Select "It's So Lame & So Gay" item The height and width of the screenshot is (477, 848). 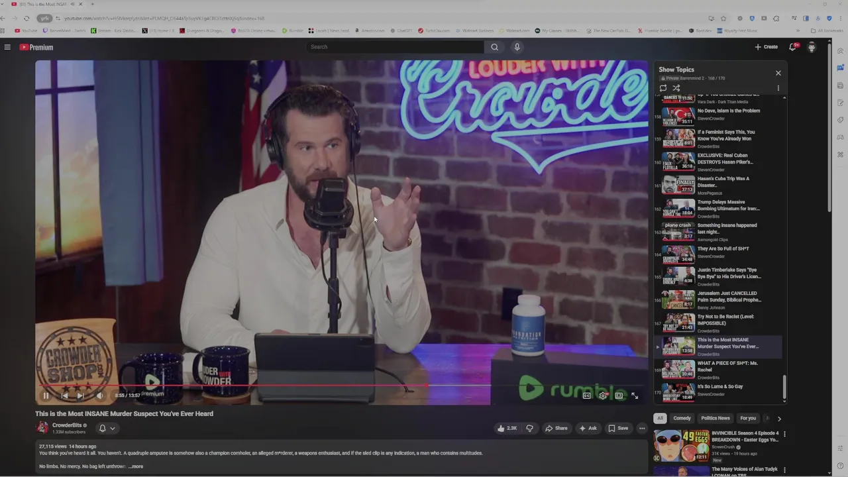coord(718,392)
